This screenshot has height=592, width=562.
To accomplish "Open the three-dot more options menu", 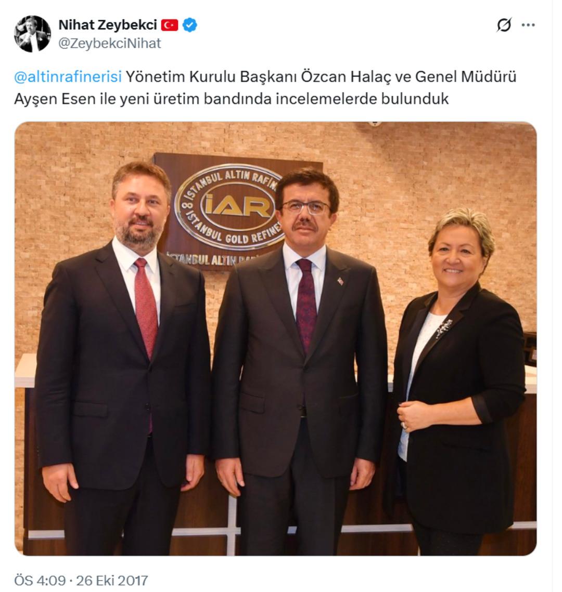I will tap(528, 25).
